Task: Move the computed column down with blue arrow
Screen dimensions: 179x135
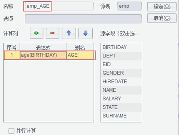Action: [85, 33]
